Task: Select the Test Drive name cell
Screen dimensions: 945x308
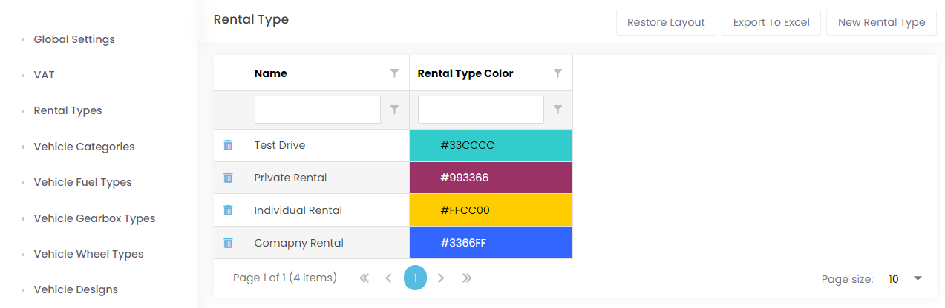Action: (x=327, y=145)
